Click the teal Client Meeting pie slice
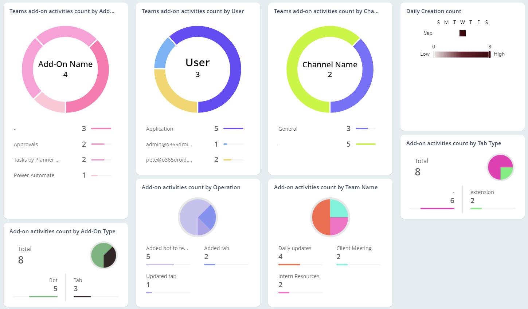 pos(339,207)
